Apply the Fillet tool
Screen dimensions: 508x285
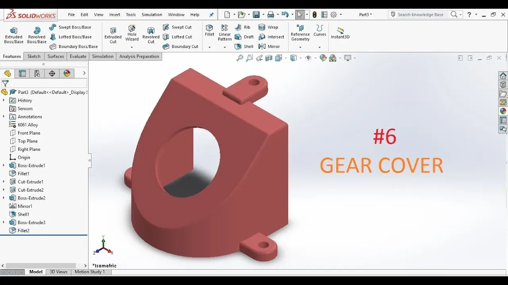(x=210, y=30)
